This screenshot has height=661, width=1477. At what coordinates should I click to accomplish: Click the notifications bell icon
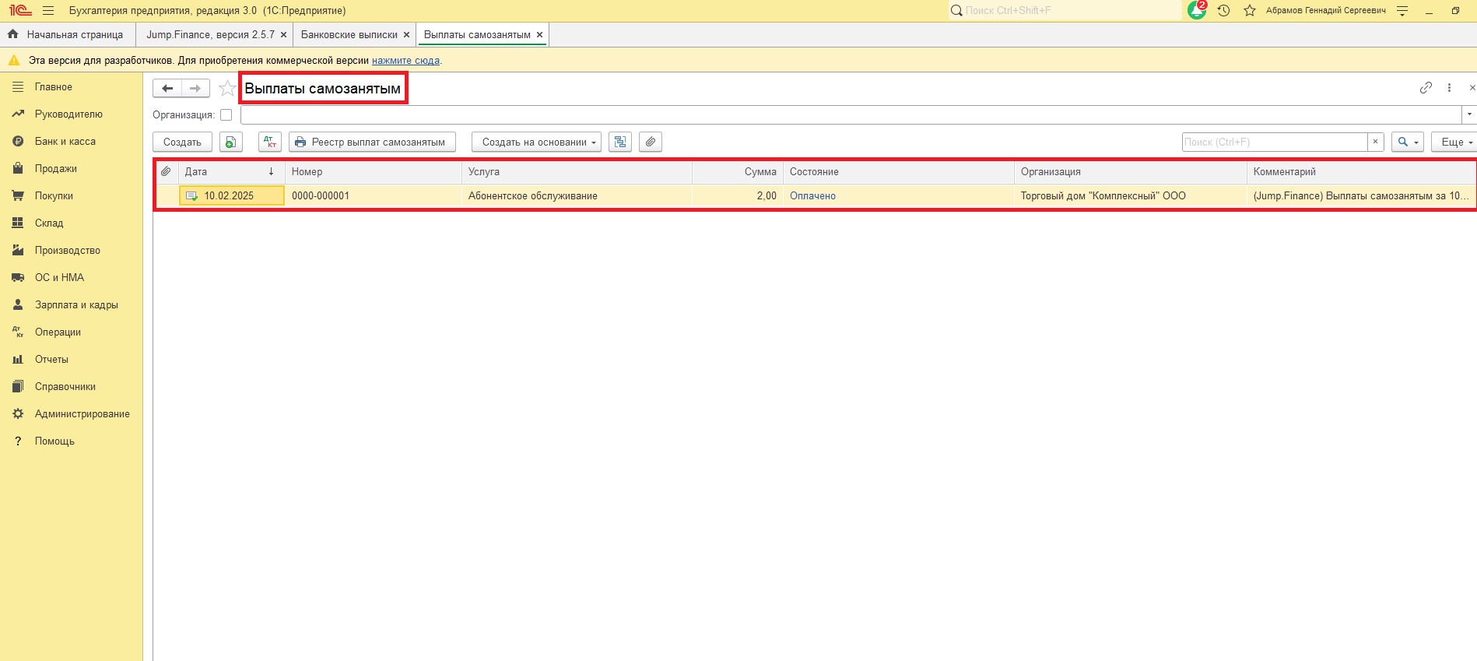[1196, 11]
